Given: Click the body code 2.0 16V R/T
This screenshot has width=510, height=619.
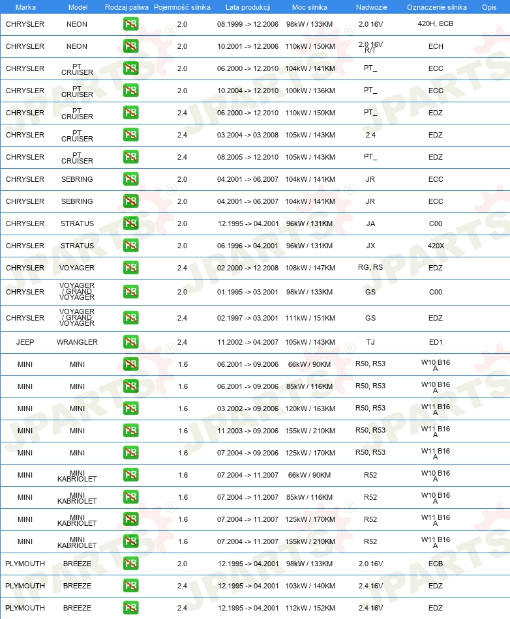Looking at the screenshot, I should coord(370,47).
